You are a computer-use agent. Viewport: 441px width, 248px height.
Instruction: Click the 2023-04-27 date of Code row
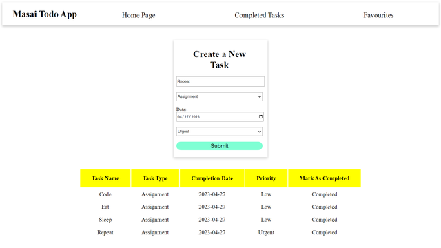coord(212,194)
